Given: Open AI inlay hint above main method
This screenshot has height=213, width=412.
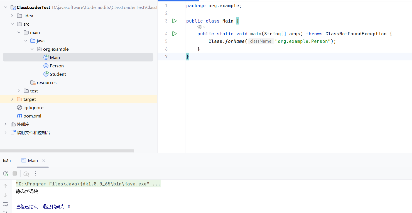Looking at the screenshot, I should click(201, 27).
